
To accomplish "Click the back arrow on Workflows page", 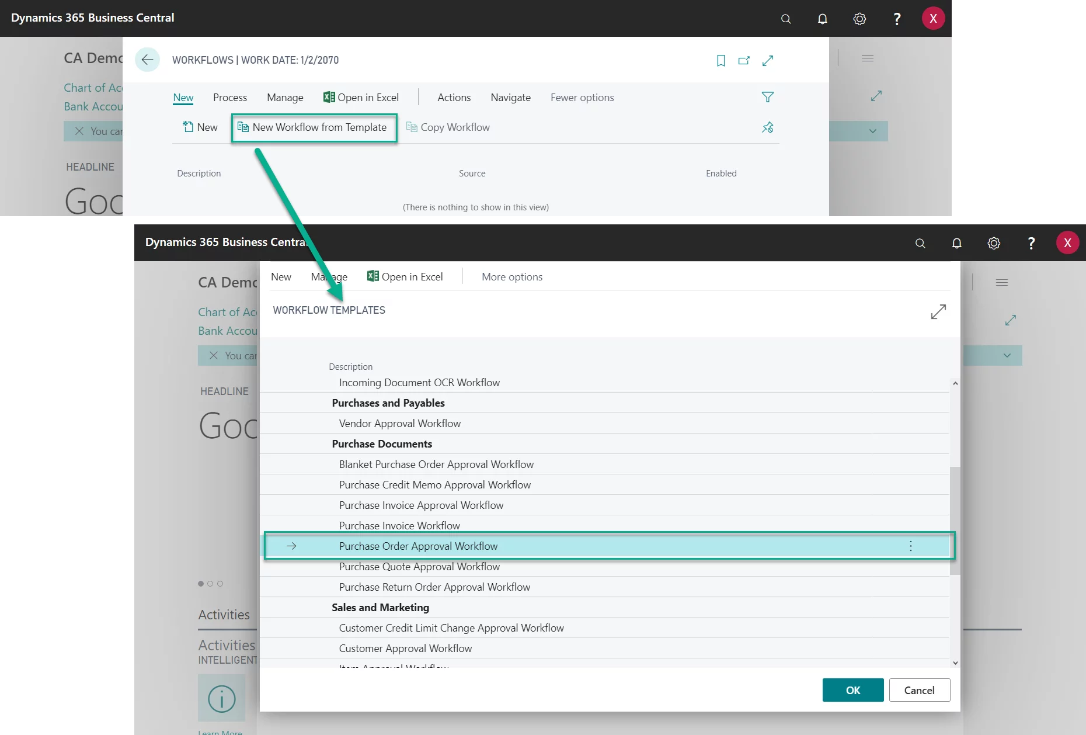I will 147,60.
